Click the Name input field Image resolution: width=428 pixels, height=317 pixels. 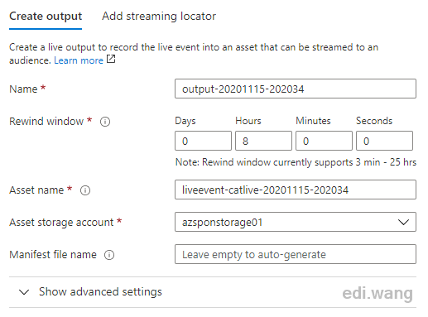[296, 89]
